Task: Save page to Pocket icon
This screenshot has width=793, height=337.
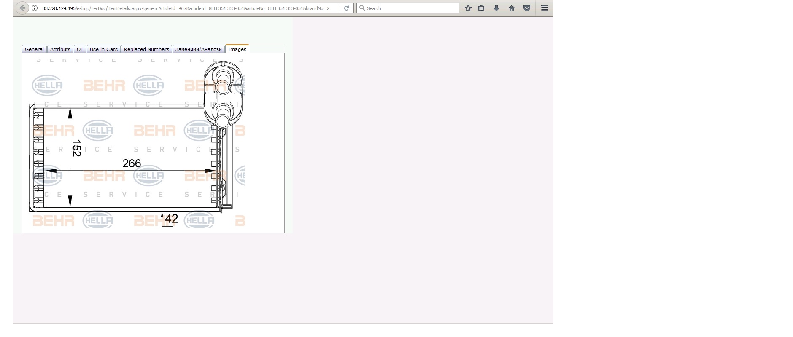Action: tap(527, 8)
